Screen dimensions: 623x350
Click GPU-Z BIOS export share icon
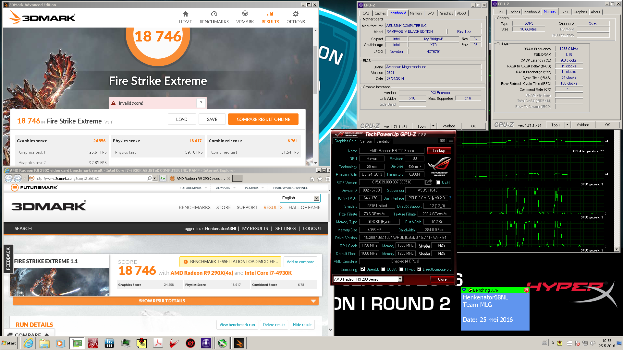click(429, 182)
